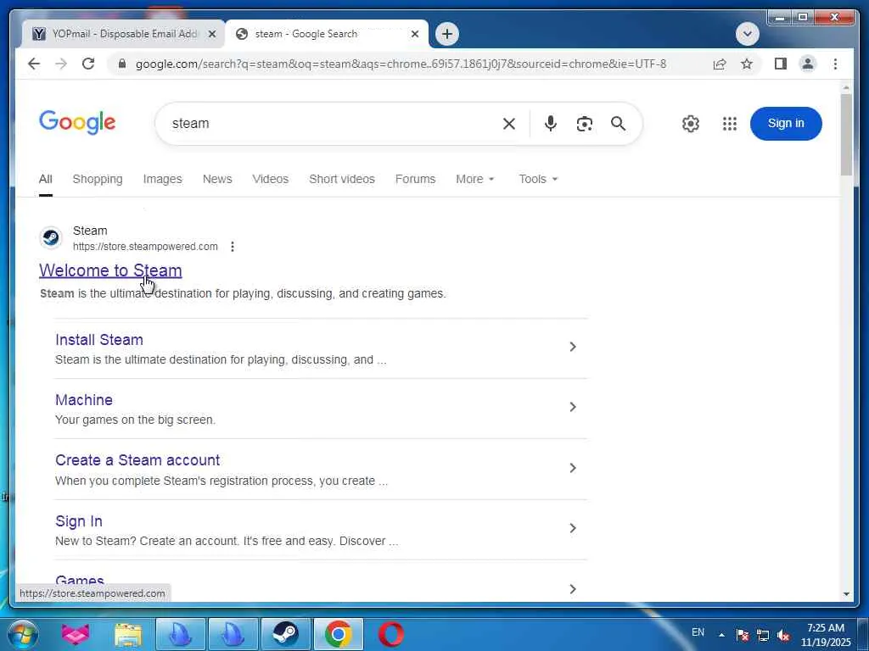Open the Create a Steam account link
This screenshot has width=869, height=651.
137,460
